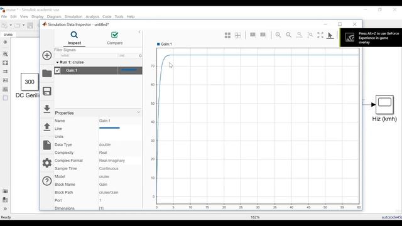Select the zoom out magnifier tool
Image resolution: width=402 pixels, height=226 pixels.
pyautogui.click(x=289, y=35)
